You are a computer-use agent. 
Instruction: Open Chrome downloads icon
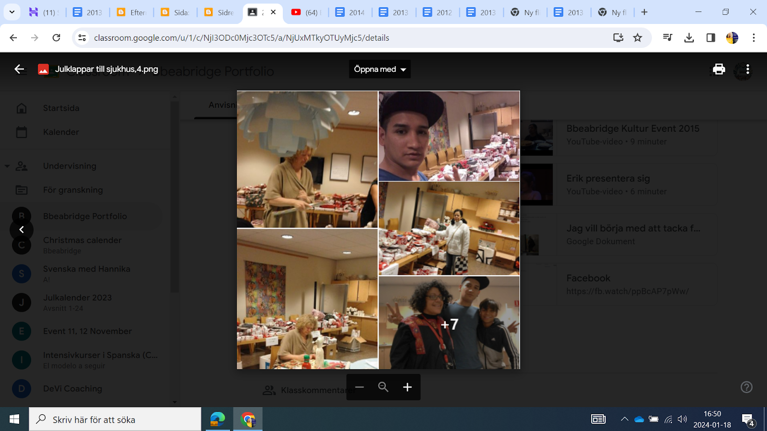tap(689, 38)
